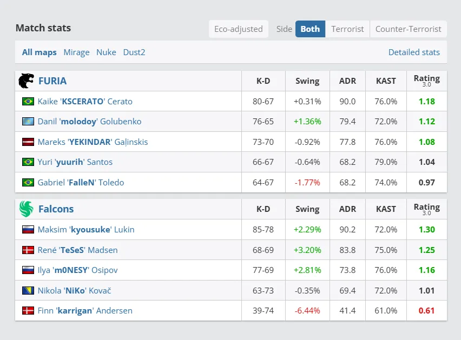Click the Rating 3.0 header in Falcons table
This screenshot has height=340, width=461.
click(426, 209)
